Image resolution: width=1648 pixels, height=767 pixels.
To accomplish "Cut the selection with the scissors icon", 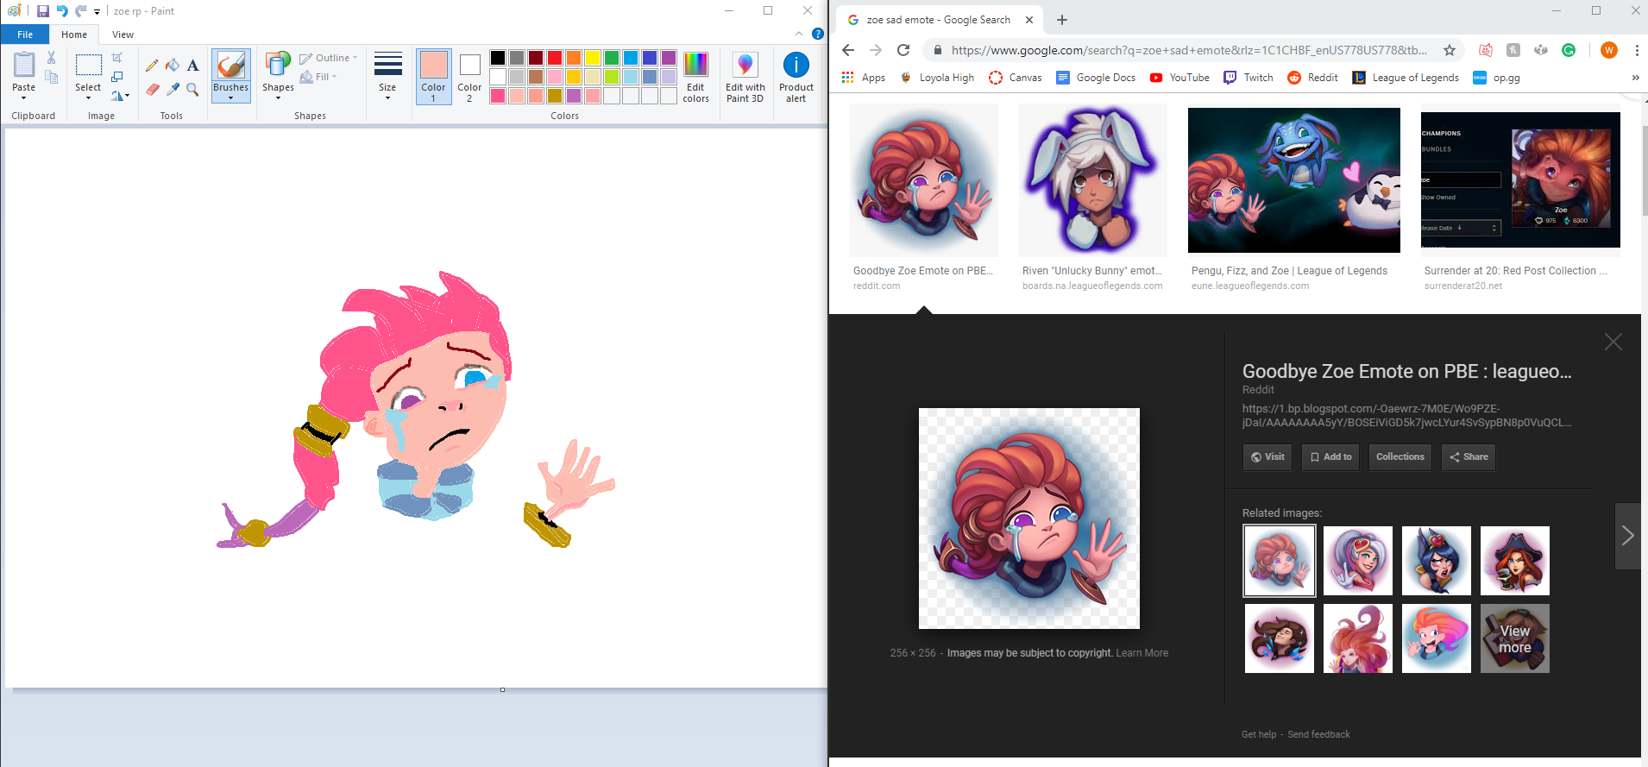I will [51, 58].
